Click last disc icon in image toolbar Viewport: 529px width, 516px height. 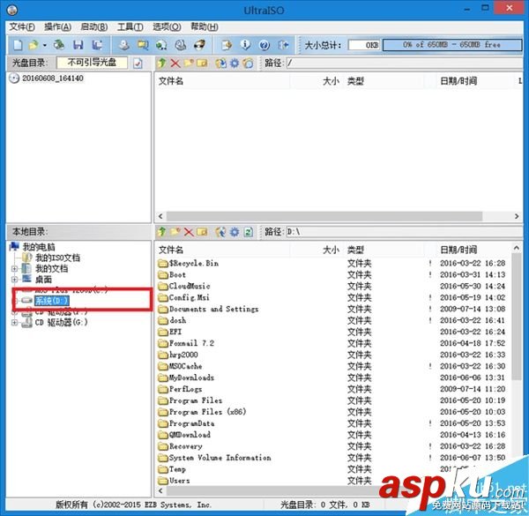(x=248, y=64)
